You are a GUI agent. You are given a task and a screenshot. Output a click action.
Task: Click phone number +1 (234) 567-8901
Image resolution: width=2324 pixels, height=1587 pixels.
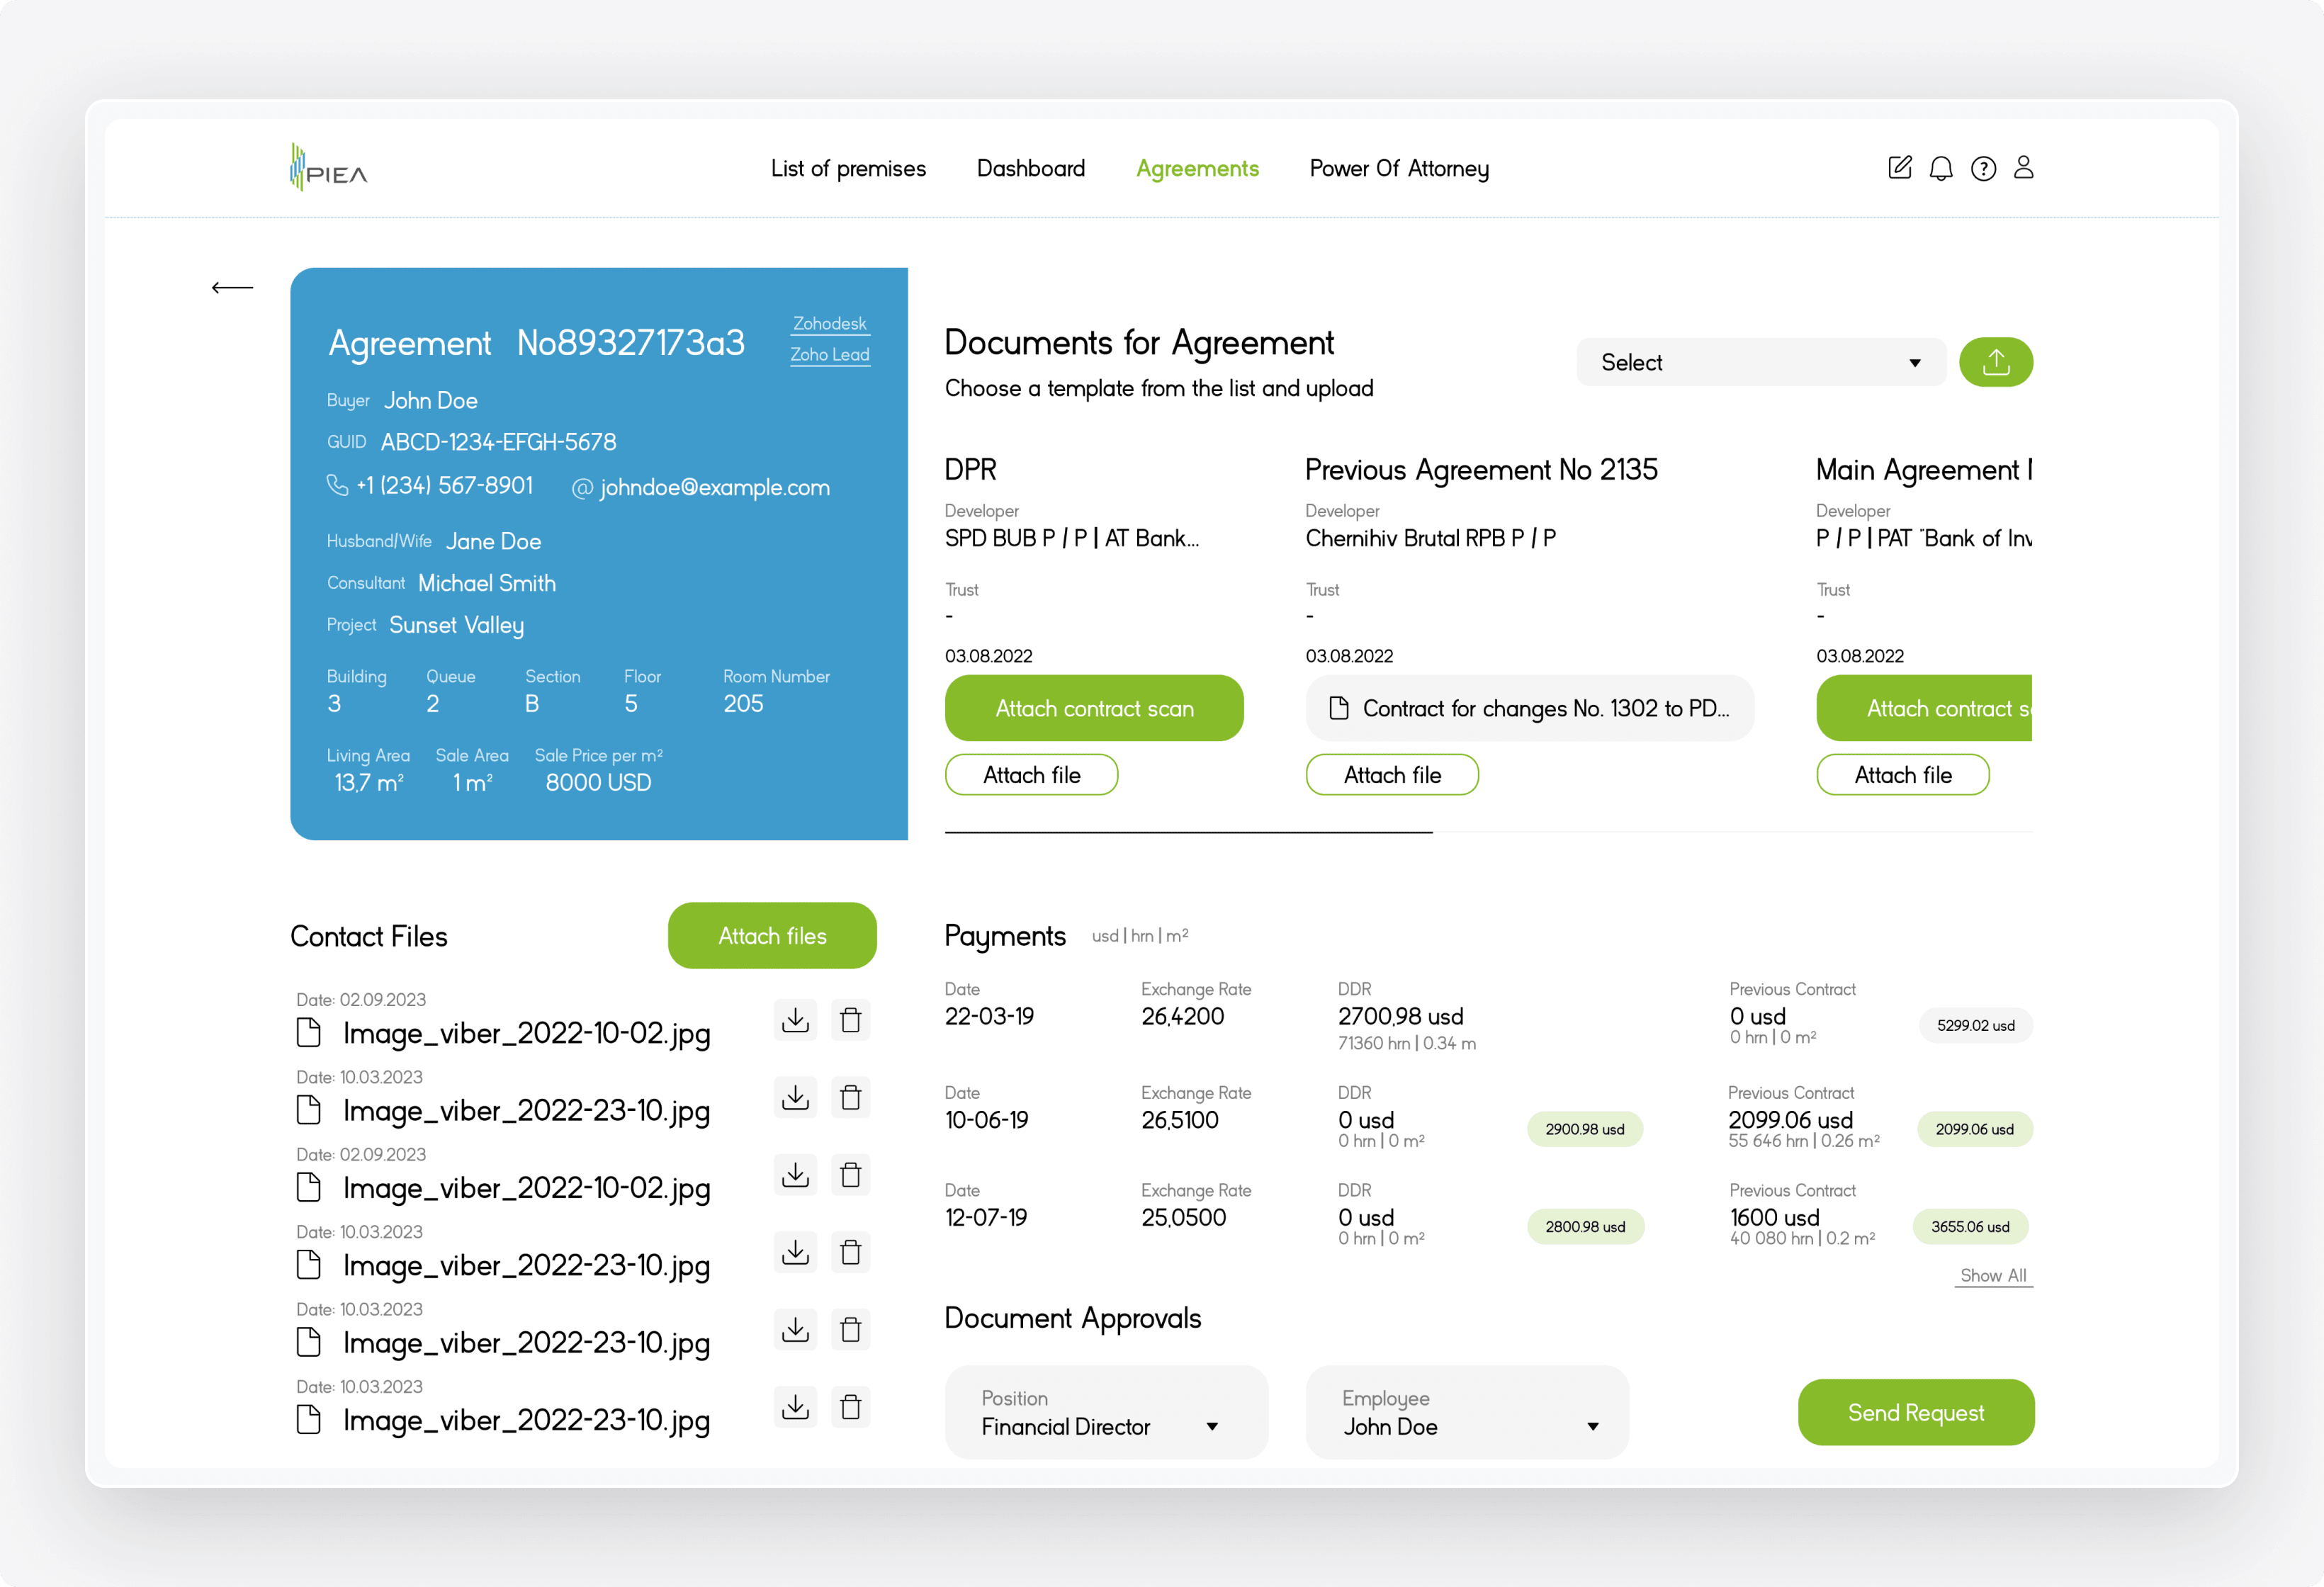[x=444, y=486]
